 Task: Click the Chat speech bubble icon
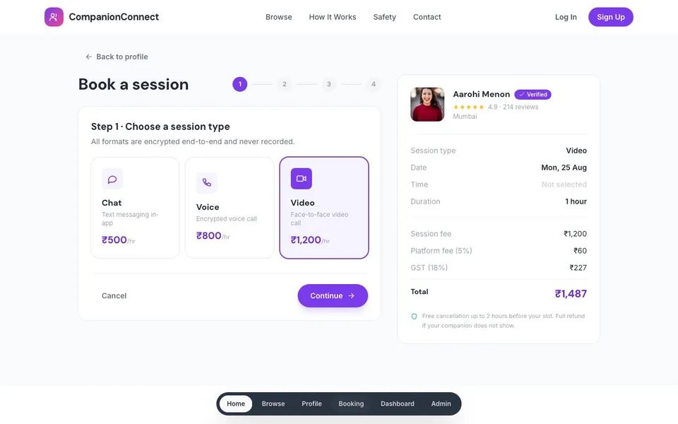(x=112, y=179)
